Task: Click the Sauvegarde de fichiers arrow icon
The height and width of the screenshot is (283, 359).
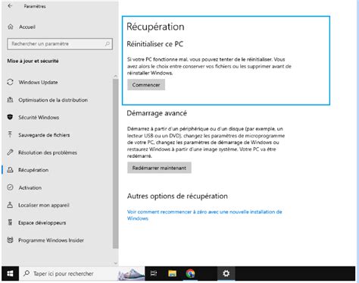Action: [x=10, y=134]
